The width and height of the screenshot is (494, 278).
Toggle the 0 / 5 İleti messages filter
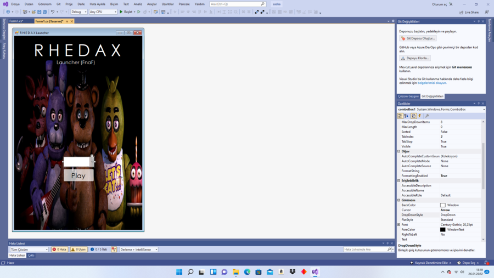pos(99,249)
